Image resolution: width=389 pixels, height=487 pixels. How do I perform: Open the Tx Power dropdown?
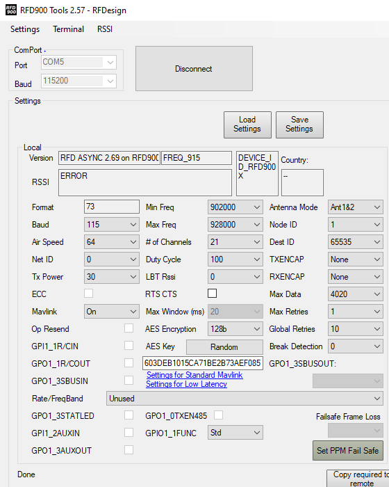[111, 277]
